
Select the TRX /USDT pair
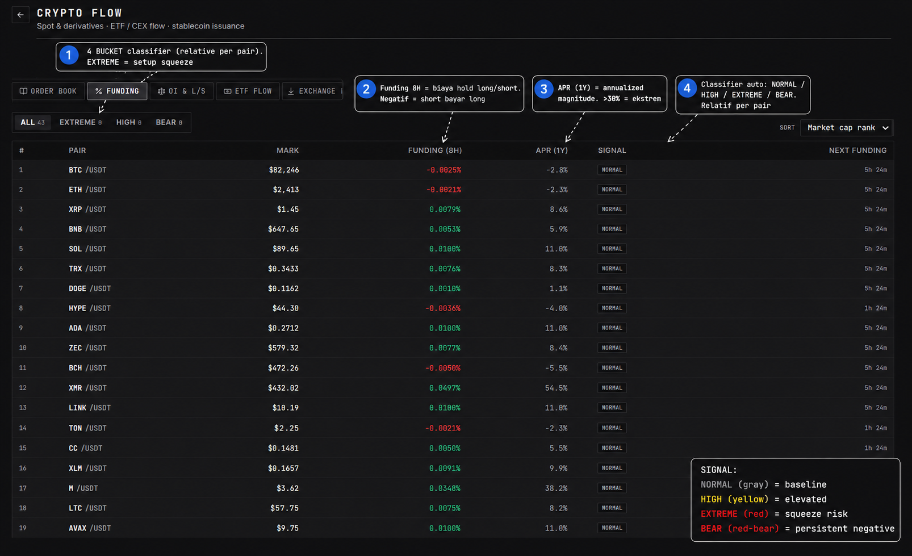[87, 269]
